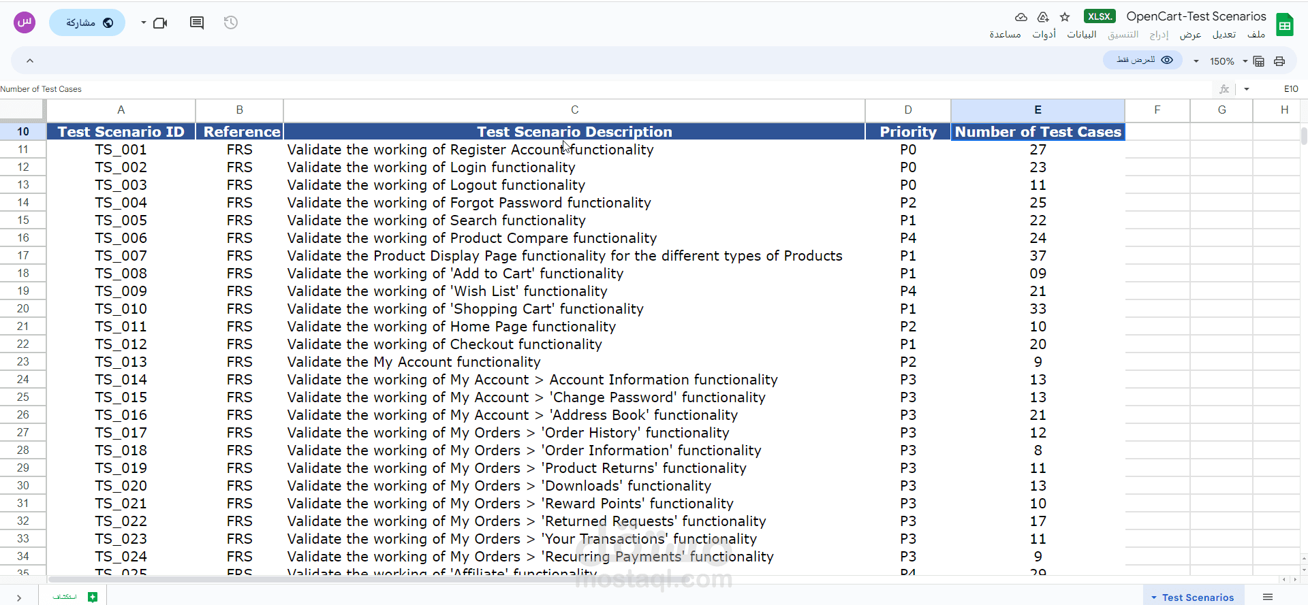The height and width of the screenshot is (605, 1308).
Task: Click the view-only eye button
Action: tap(1144, 60)
